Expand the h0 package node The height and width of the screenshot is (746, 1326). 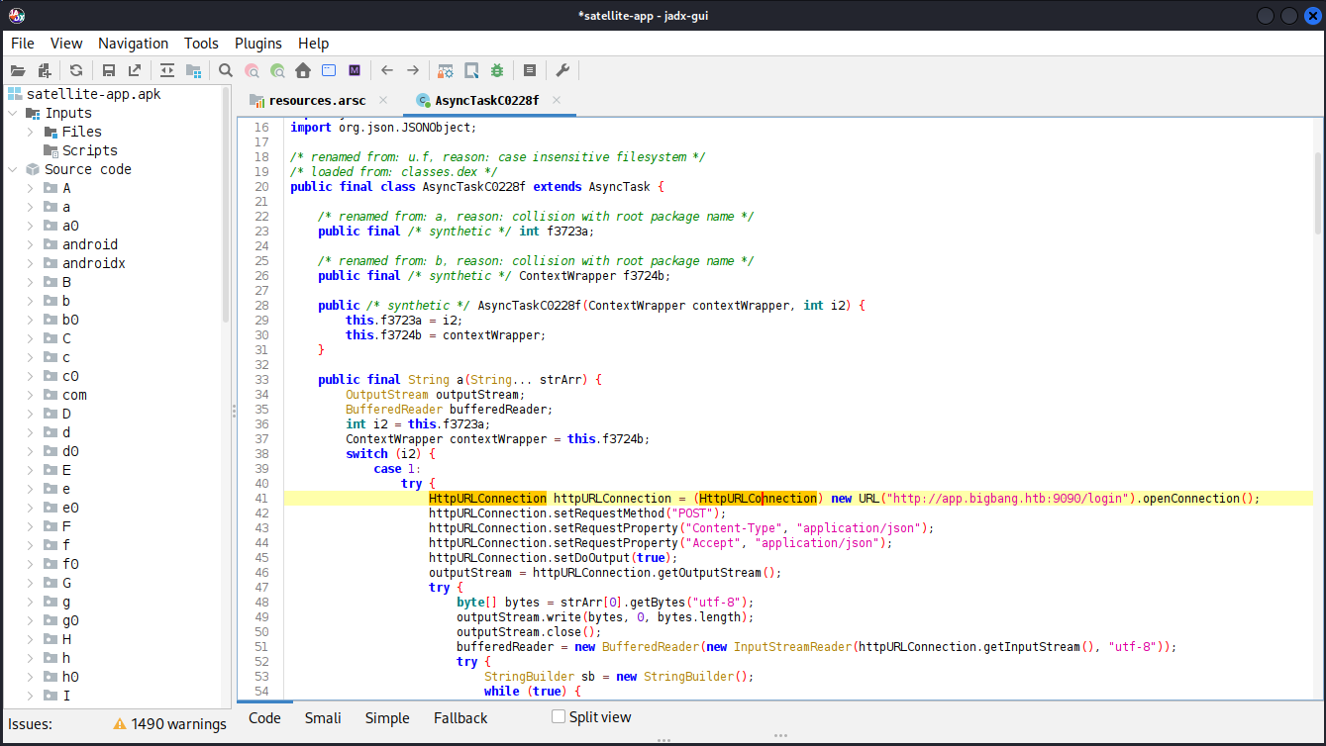(x=31, y=677)
